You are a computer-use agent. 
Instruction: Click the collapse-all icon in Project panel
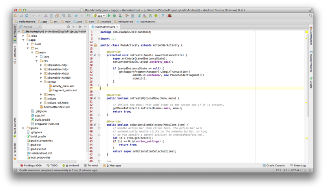73,27
